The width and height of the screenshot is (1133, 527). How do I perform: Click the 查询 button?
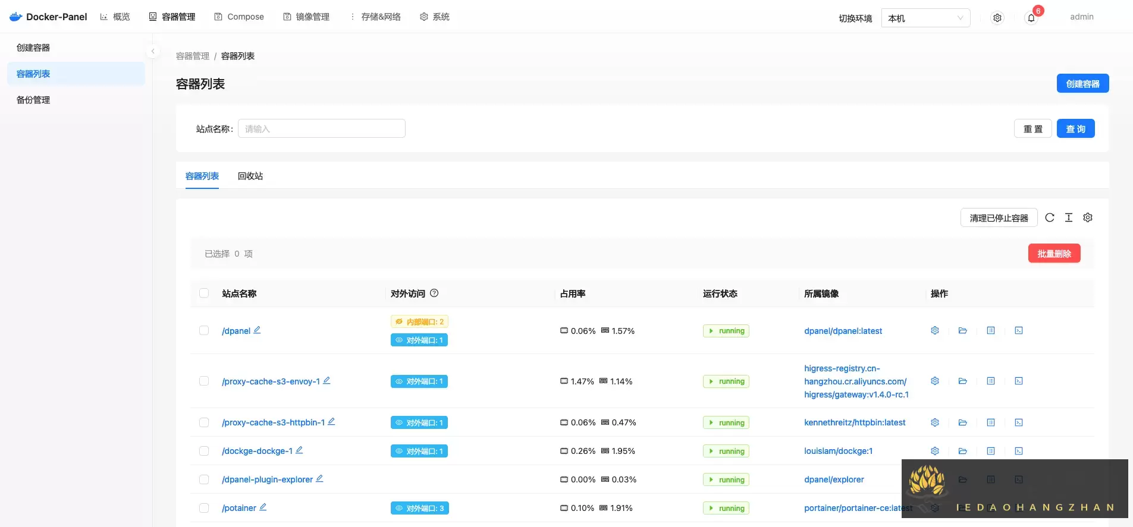1075,128
